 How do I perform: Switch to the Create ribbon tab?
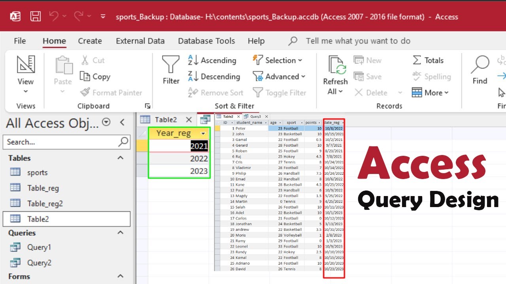pyautogui.click(x=90, y=41)
